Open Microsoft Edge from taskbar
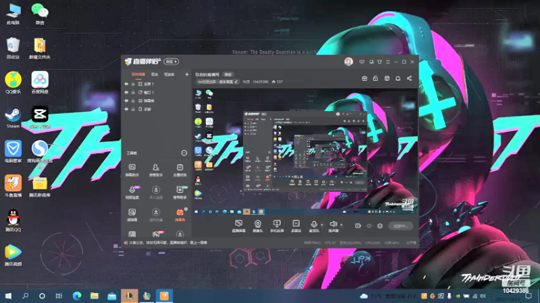Screen dimensions: 540x303 click(77, 296)
